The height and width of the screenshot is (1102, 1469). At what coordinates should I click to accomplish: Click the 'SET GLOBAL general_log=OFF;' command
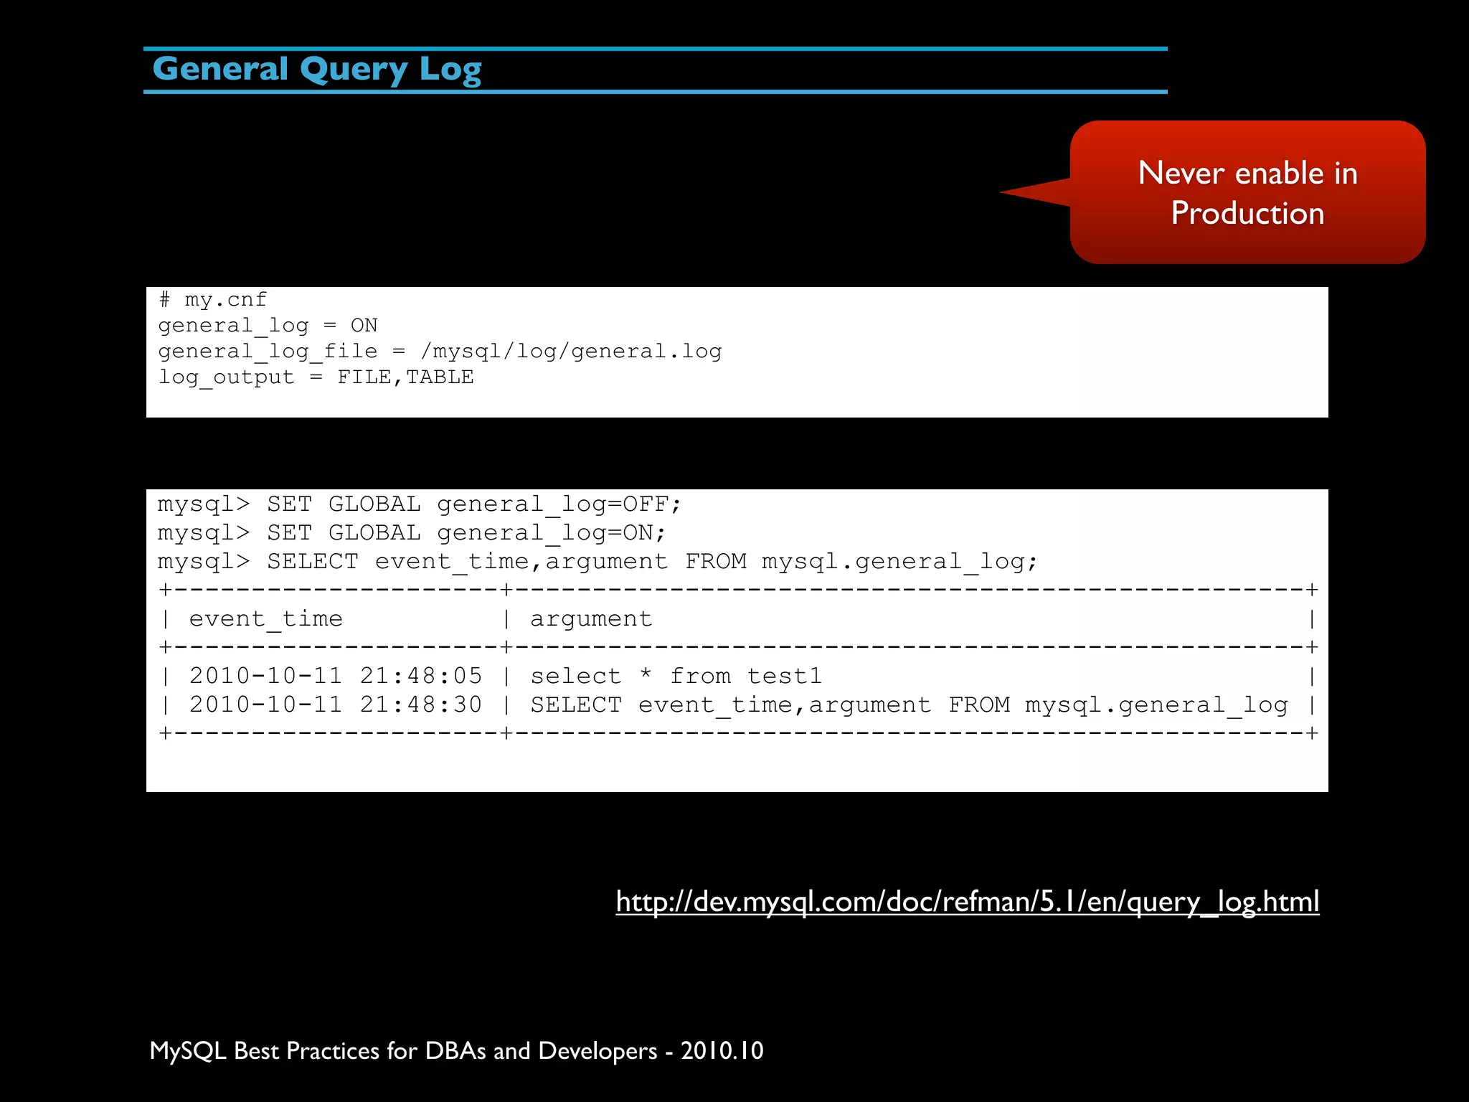[x=473, y=504]
